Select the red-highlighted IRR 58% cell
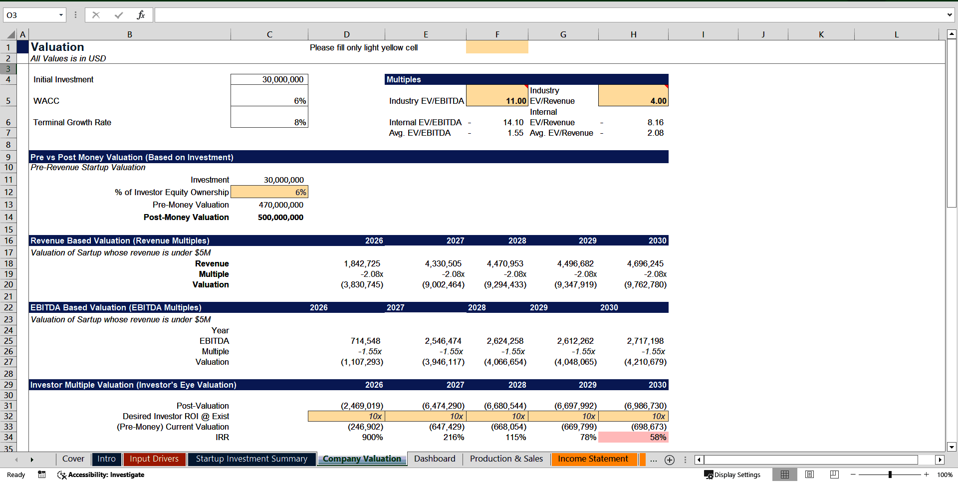The width and height of the screenshot is (958, 482). [x=633, y=437]
